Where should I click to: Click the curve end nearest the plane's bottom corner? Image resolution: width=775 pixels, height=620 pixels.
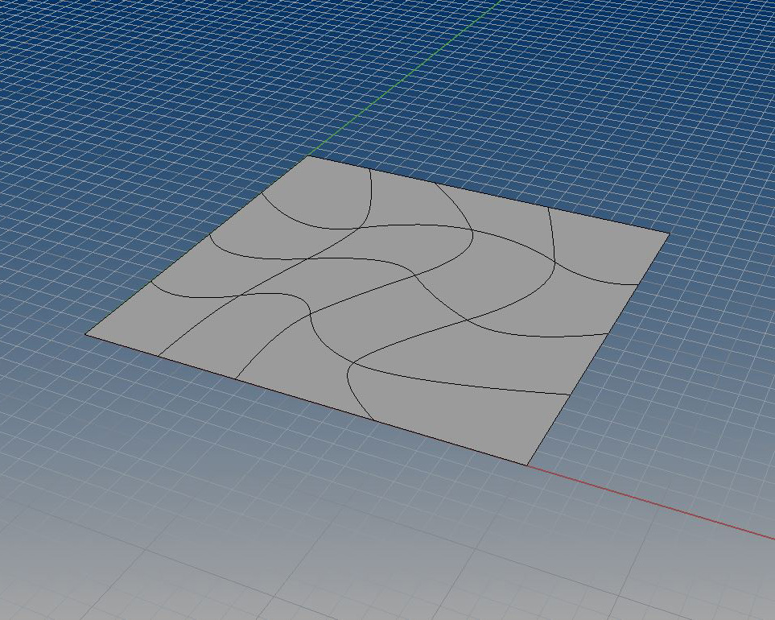(570, 394)
